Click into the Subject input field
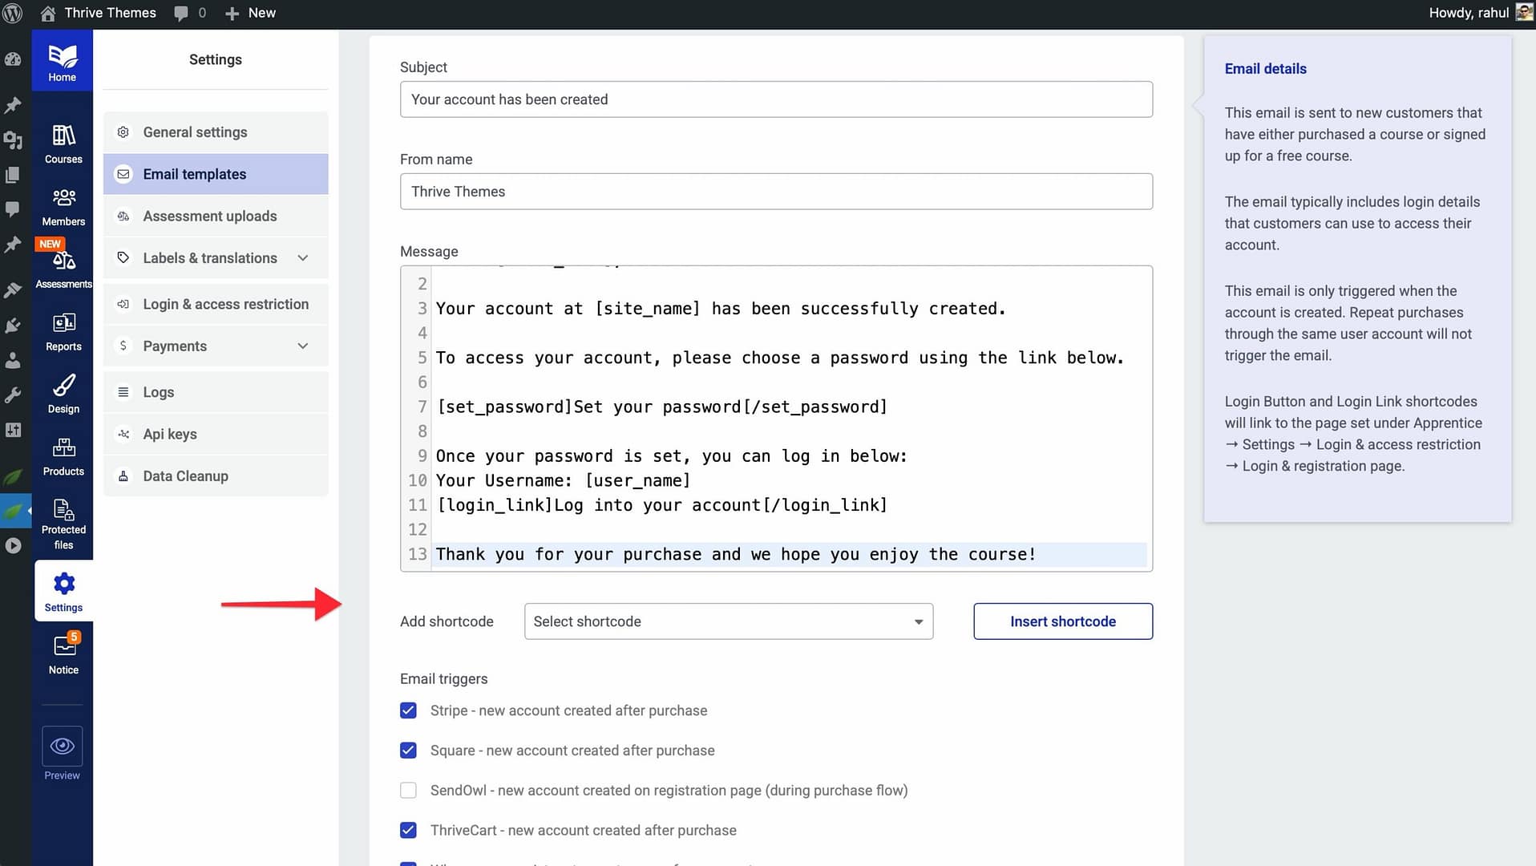1536x866 pixels. pos(775,99)
